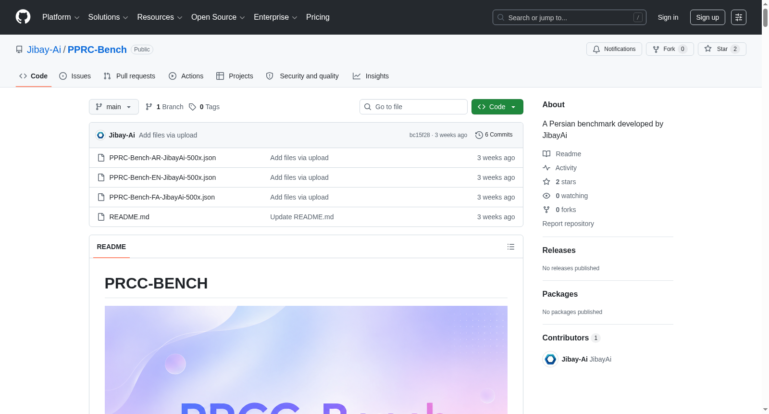Open the PPRC-Bench repository name link
This screenshot has height=414, width=769.
pyautogui.click(x=97, y=50)
